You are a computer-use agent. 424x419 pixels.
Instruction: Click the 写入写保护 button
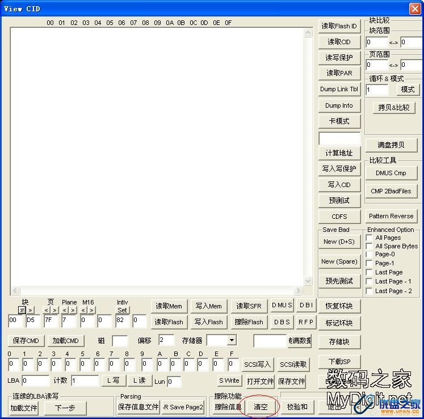point(339,169)
